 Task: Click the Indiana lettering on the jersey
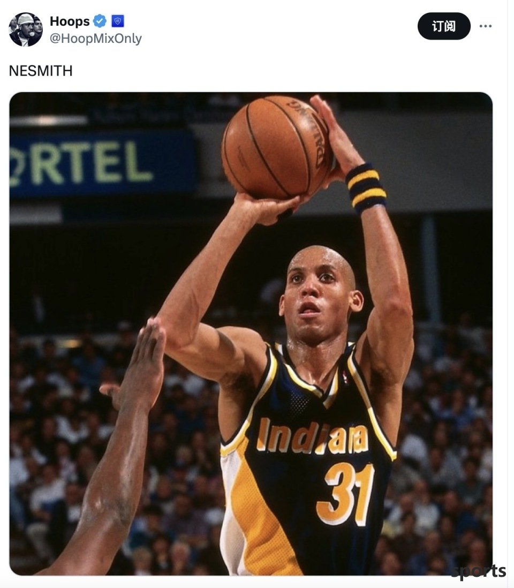click(x=313, y=436)
